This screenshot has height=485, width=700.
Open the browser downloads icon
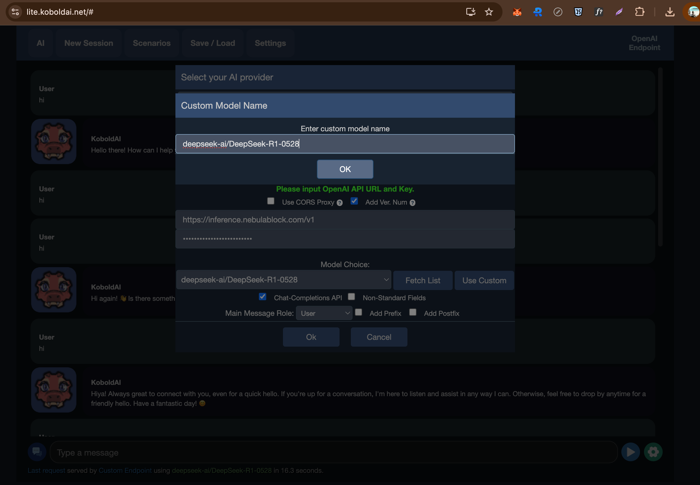[670, 12]
